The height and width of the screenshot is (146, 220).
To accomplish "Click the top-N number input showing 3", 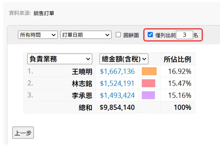I will (x=184, y=35).
